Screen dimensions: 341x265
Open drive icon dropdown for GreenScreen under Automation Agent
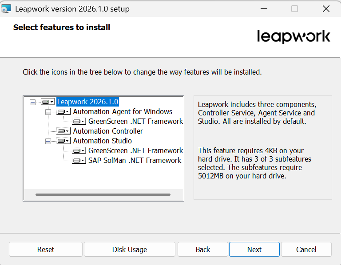coord(79,121)
